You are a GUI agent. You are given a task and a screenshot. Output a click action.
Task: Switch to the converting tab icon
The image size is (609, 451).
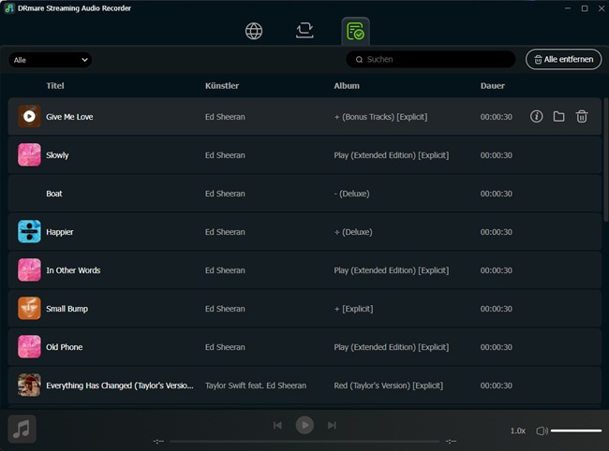coord(304,30)
